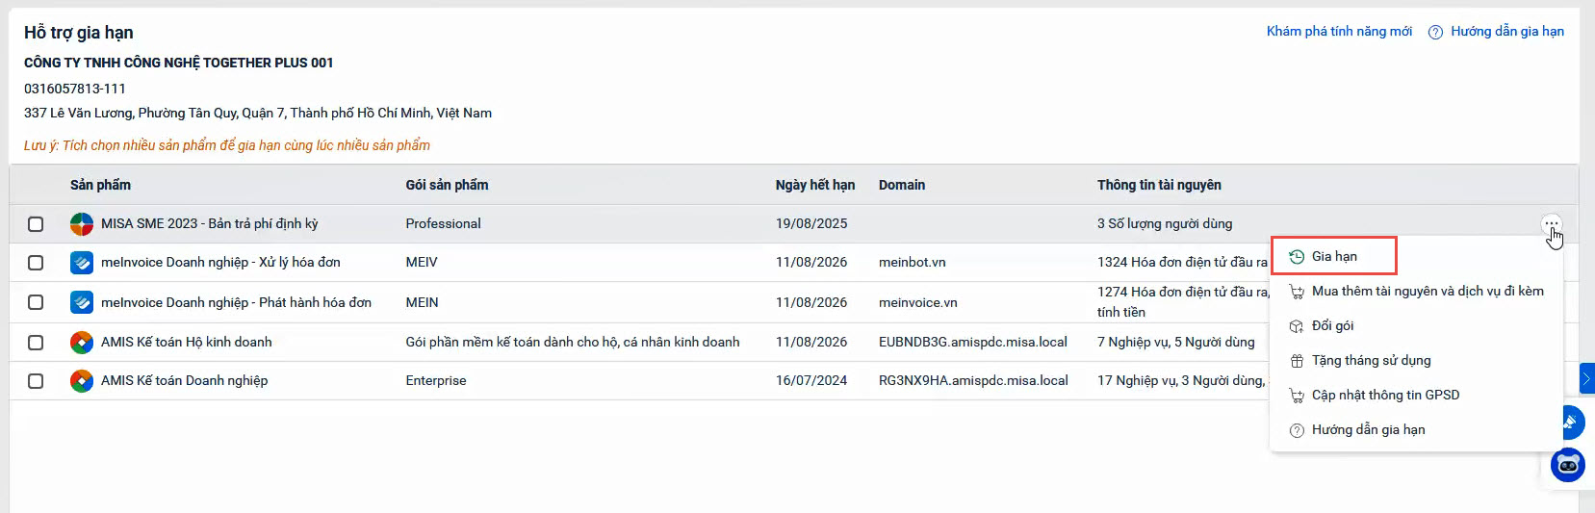Click the Enterprise package cell

[x=436, y=380]
